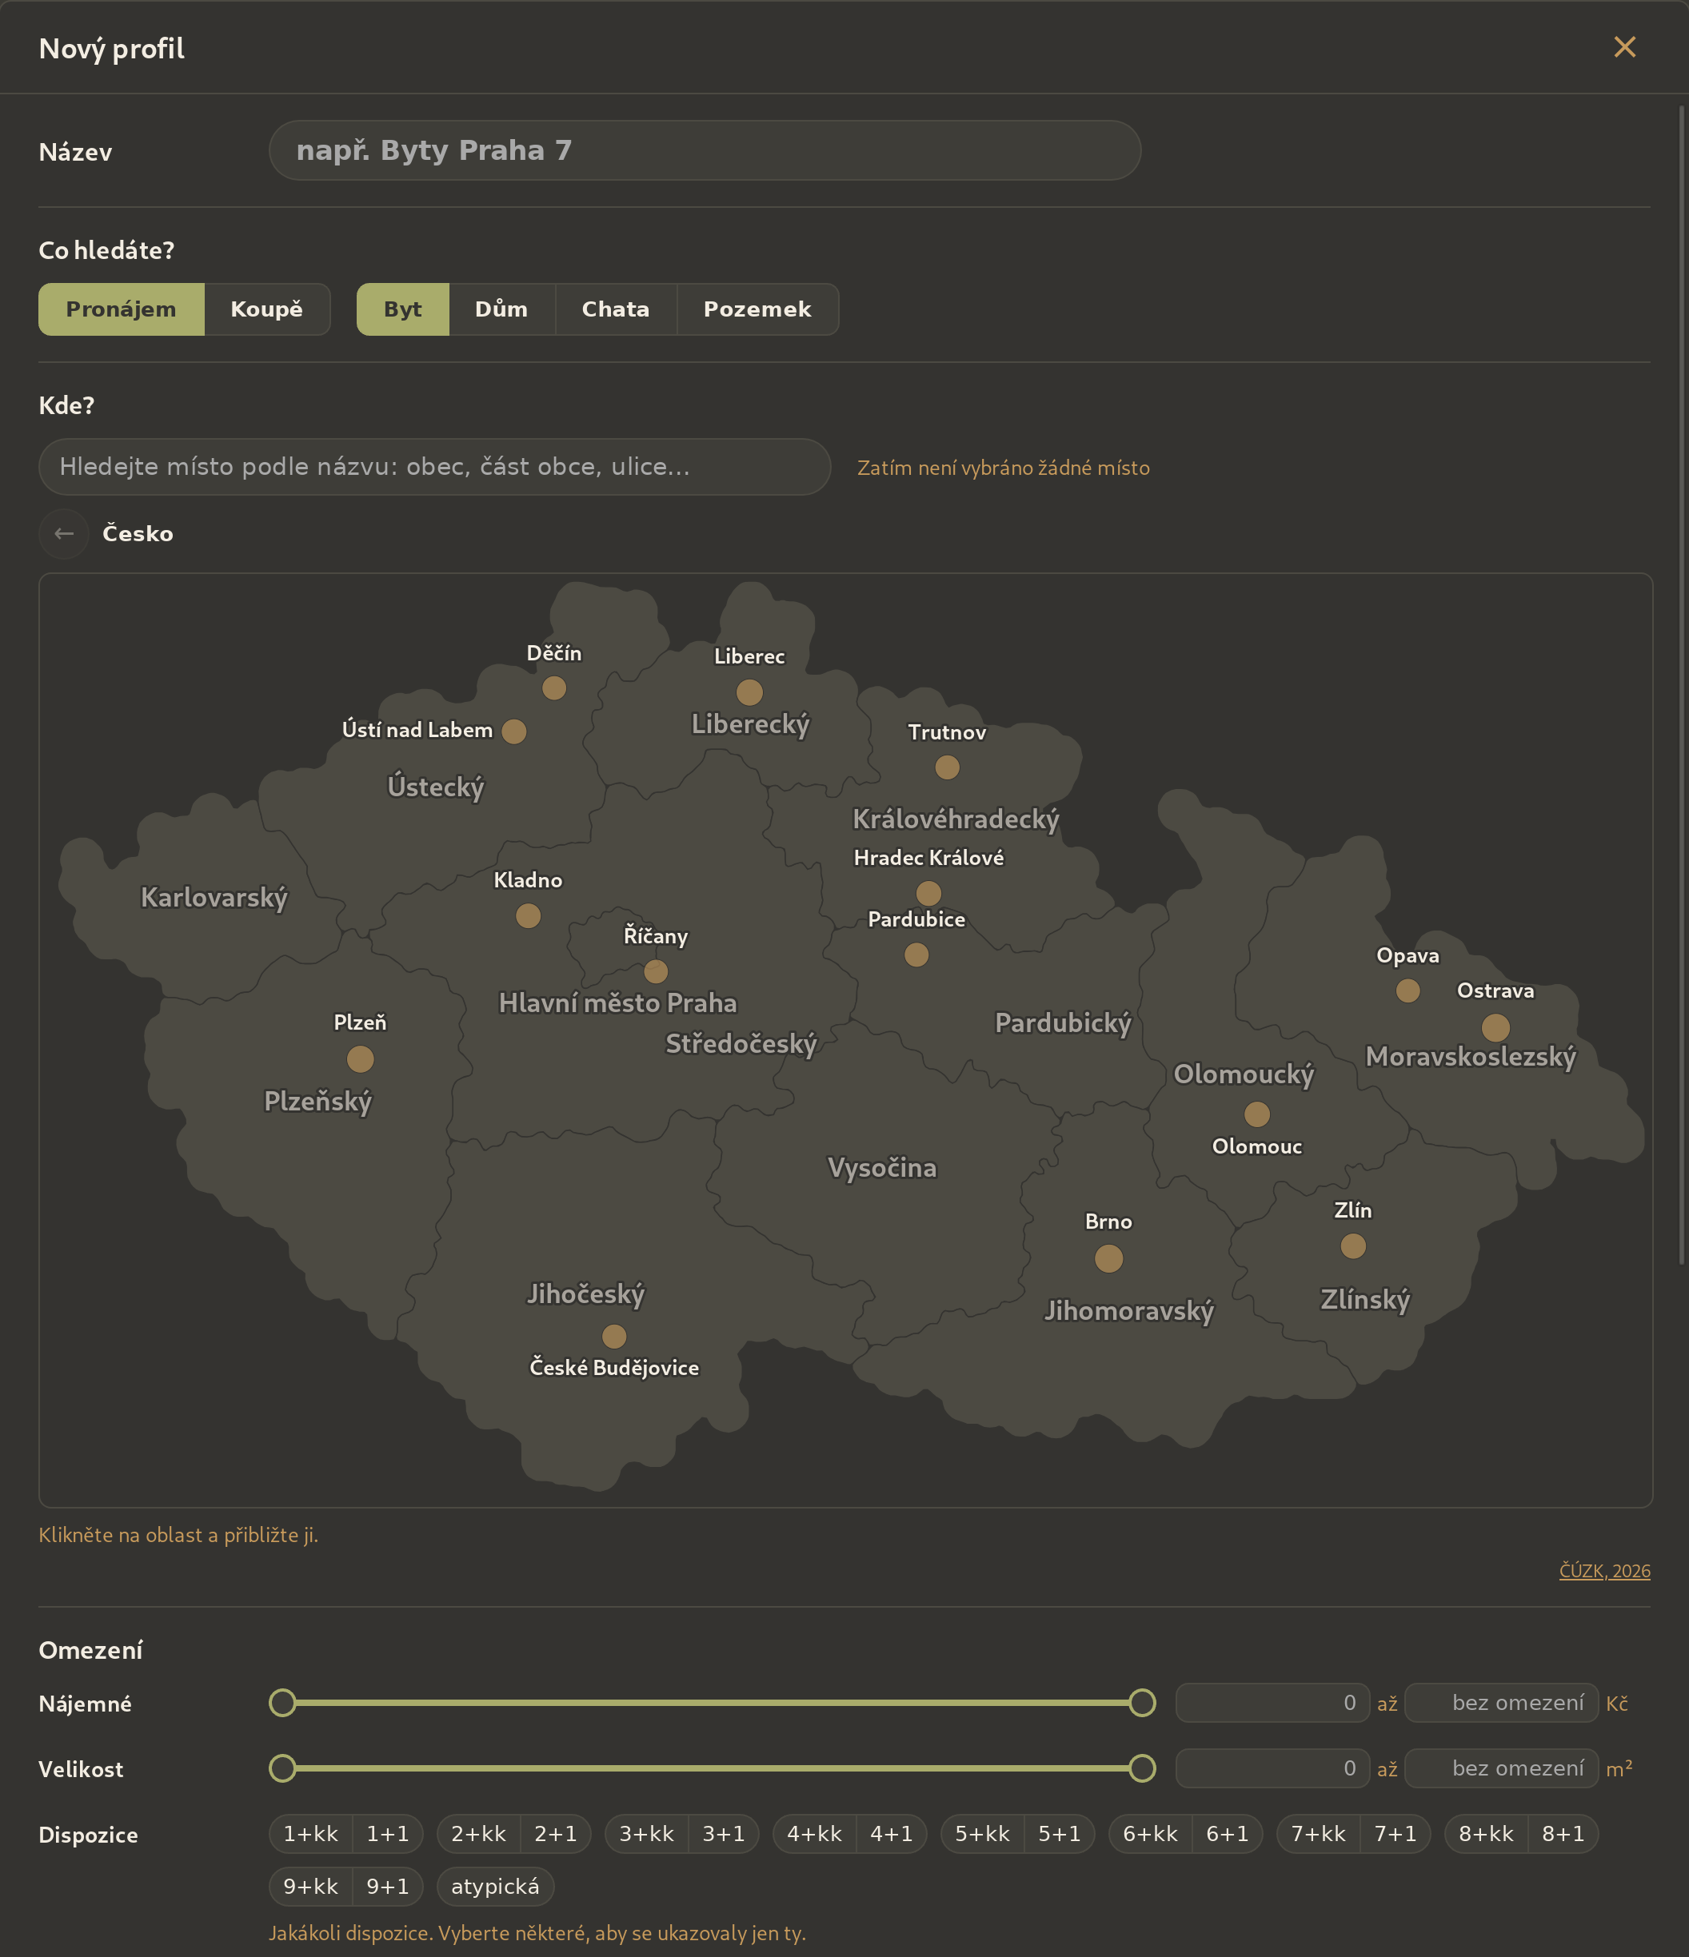Toggle the 2+kk layout chip

[x=478, y=1833]
